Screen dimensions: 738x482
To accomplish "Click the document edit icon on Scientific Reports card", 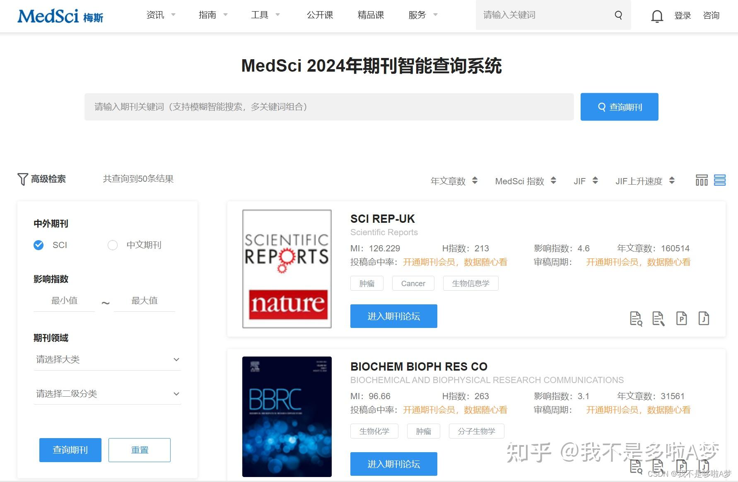I will pos(658,318).
